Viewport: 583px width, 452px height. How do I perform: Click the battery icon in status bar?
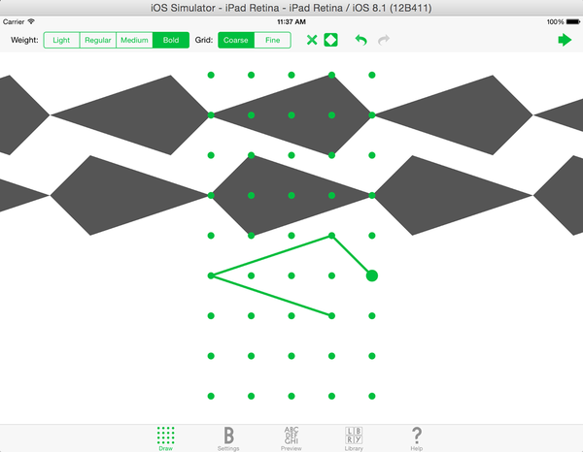pyautogui.click(x=573, y=22)
